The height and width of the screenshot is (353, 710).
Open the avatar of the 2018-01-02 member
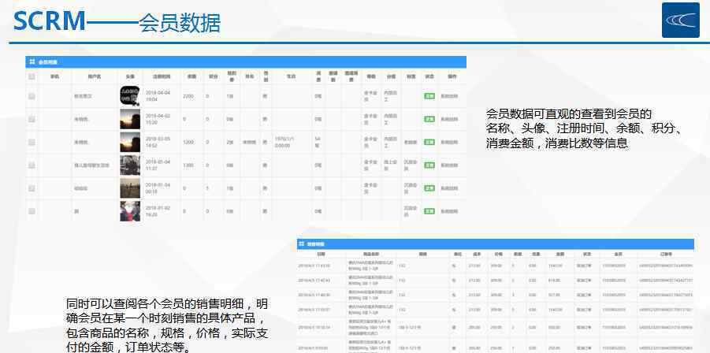(x=130, y=211)
